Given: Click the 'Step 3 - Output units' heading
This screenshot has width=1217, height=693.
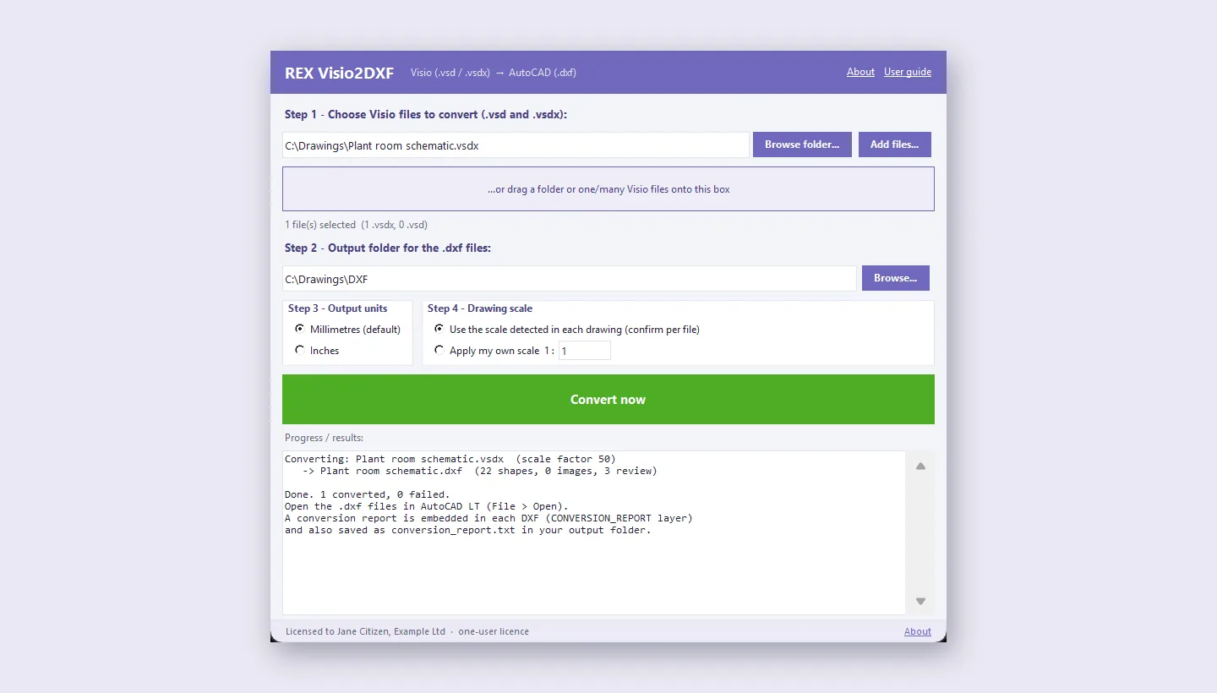Looking at the screenshot, I should point(338,308).
